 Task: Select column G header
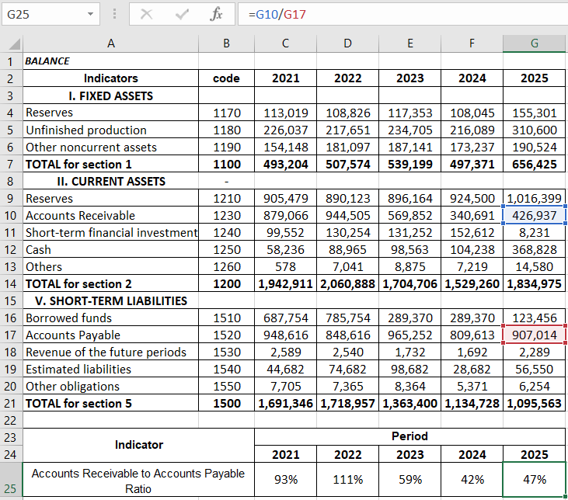click(534, 43)
